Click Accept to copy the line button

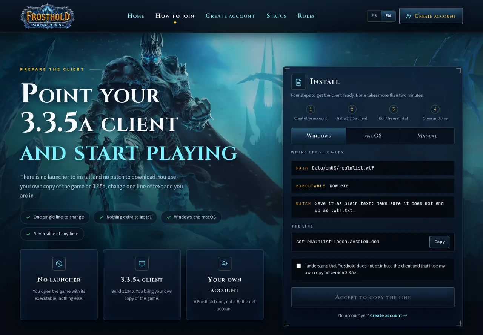point(373,297)
